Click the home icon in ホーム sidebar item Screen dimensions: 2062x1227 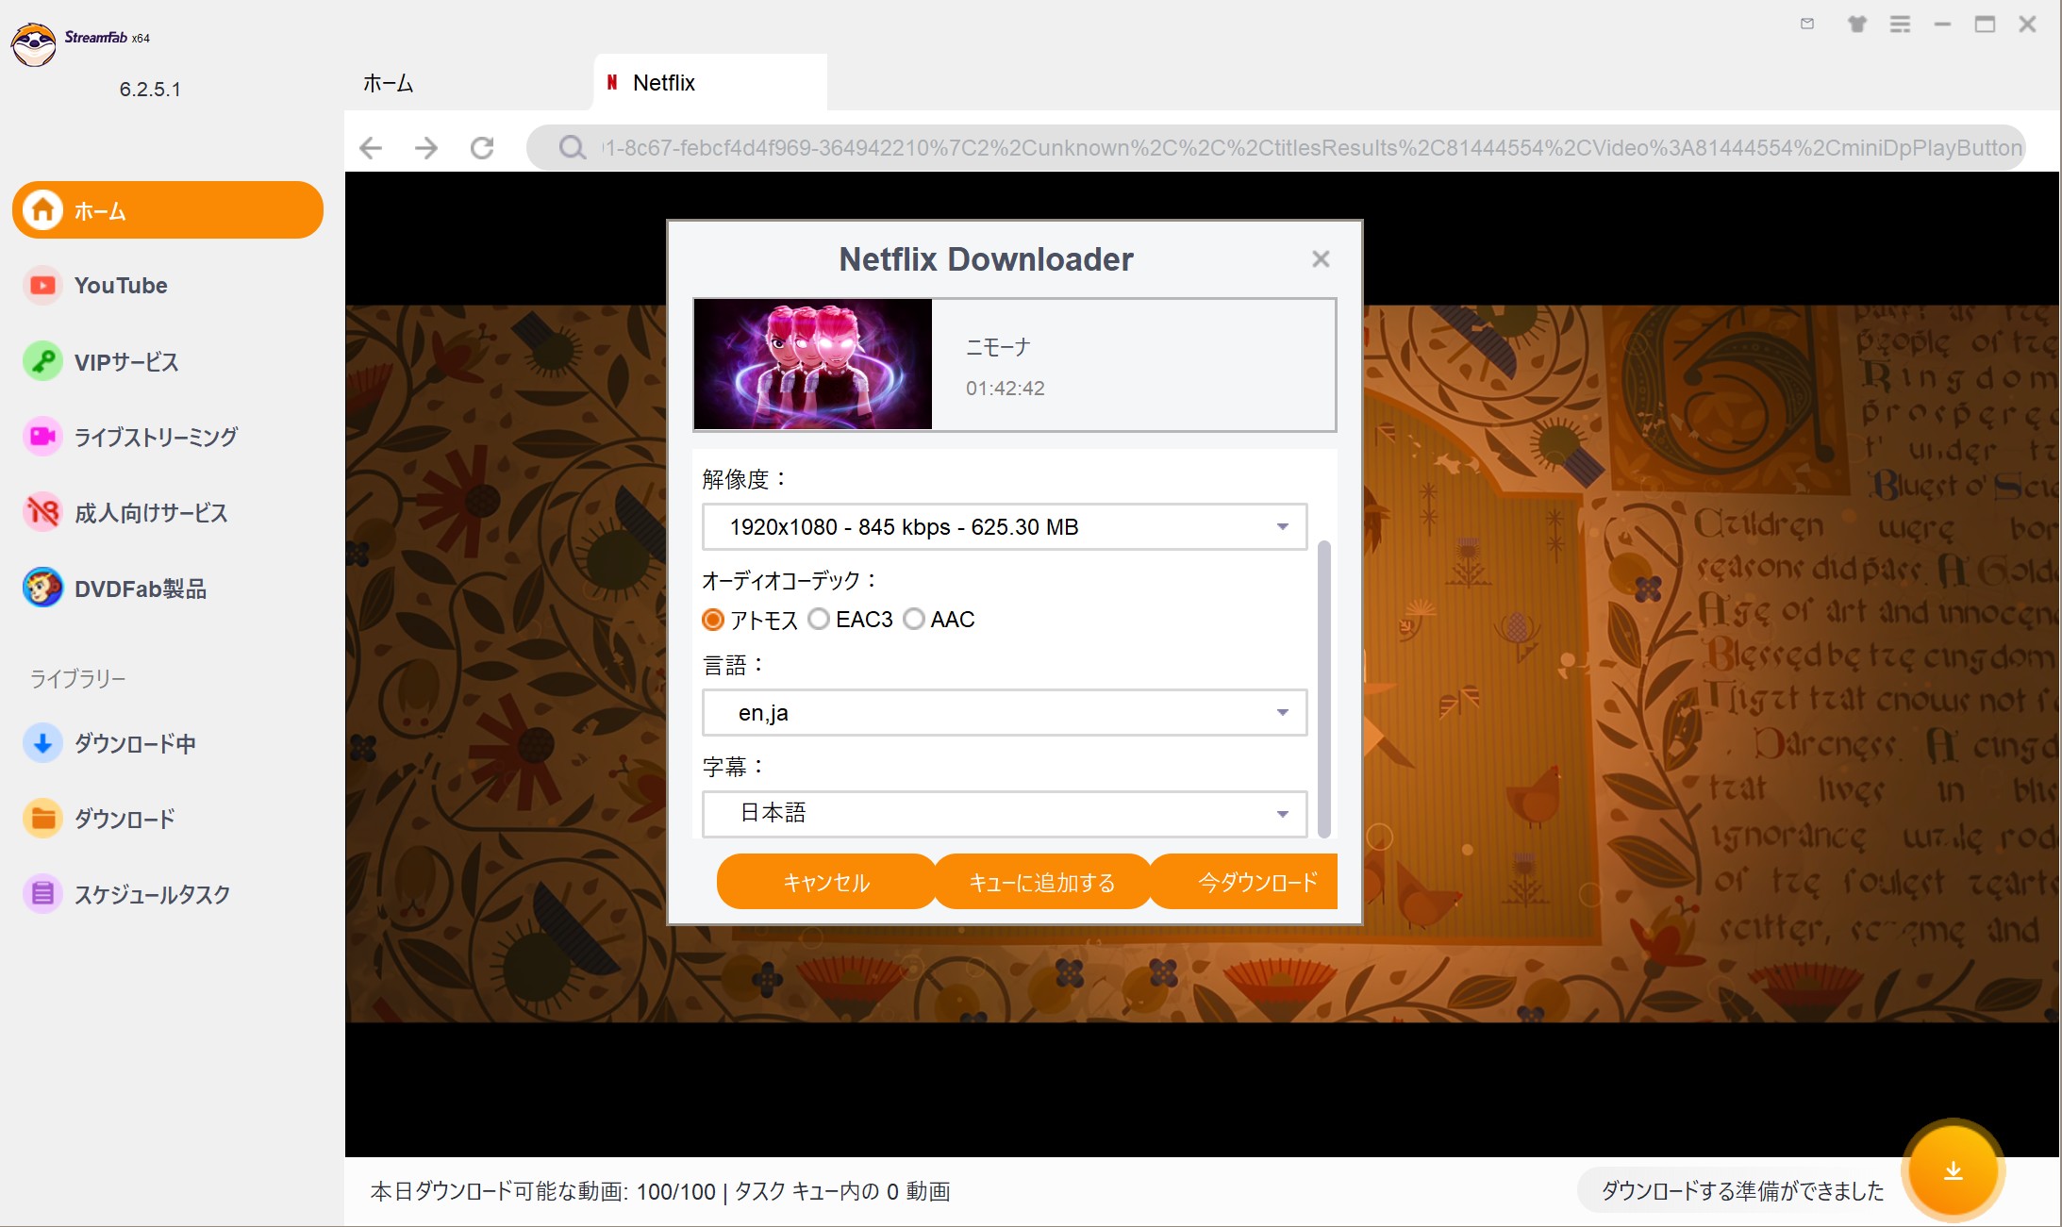42,209
